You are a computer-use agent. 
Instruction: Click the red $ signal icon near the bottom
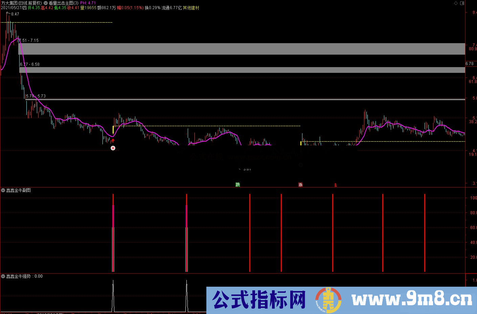click(335, 184)
